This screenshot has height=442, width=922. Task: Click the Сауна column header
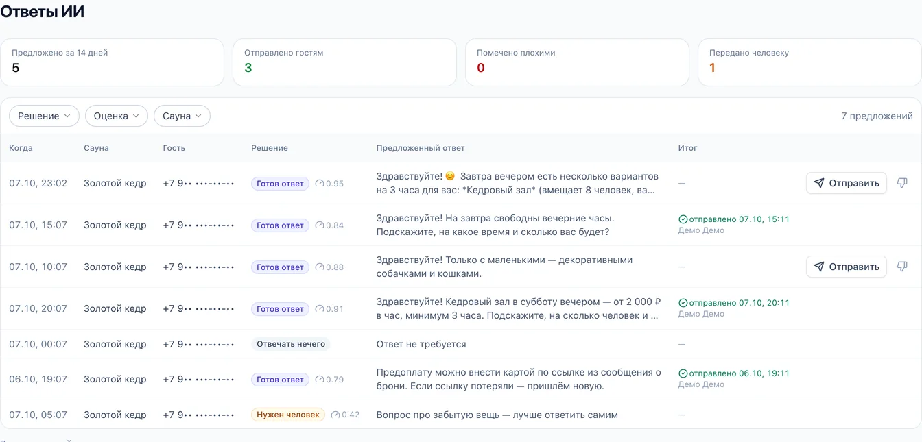pos(96,148)
